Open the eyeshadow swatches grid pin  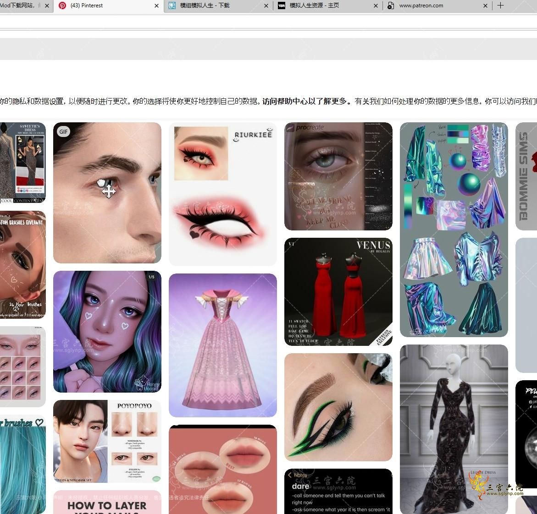pos(22,366)
